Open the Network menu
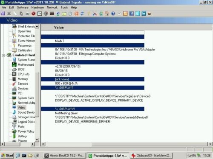Viewport: 213px width, 159px height. (x=52, y=7)
